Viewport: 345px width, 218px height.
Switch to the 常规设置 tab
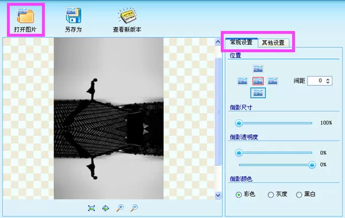pos(241,42)
